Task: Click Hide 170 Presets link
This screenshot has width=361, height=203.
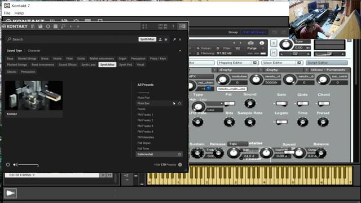Action: (x=165, y=165)
